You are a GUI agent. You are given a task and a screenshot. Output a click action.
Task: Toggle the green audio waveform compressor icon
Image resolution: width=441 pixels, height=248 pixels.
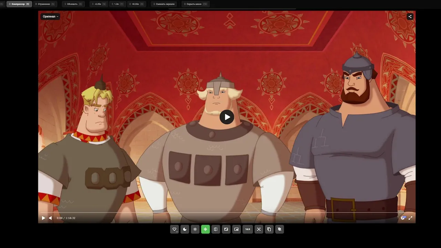[205, 229]
